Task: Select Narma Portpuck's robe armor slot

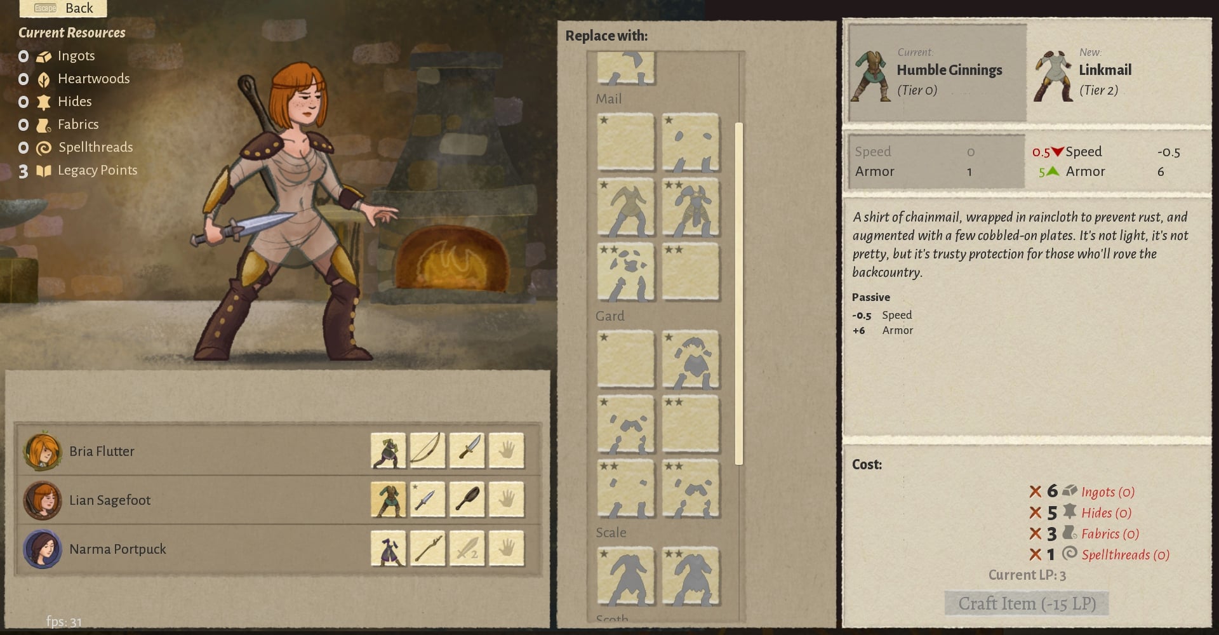Action: (x=389, y=549)
